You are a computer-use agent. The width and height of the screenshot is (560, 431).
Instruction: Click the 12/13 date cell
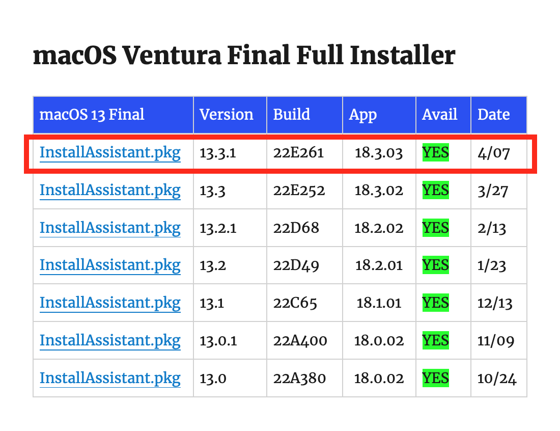(495, 303)
